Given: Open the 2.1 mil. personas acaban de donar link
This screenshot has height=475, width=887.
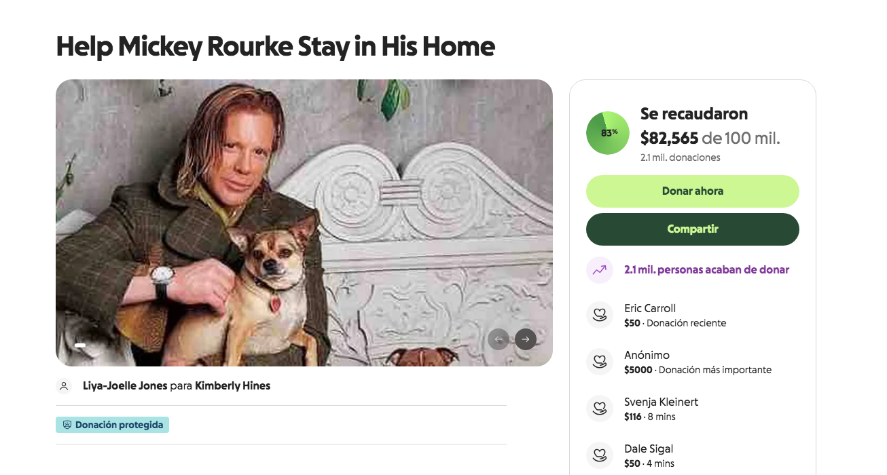Looking at the screenshot, I should tap(708, 269).
